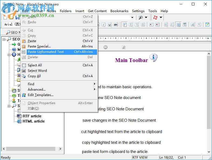Apply strikethrough with the ABC icon
The width and height of the screenshot is (212, 160).
click(x=116, y=25)
